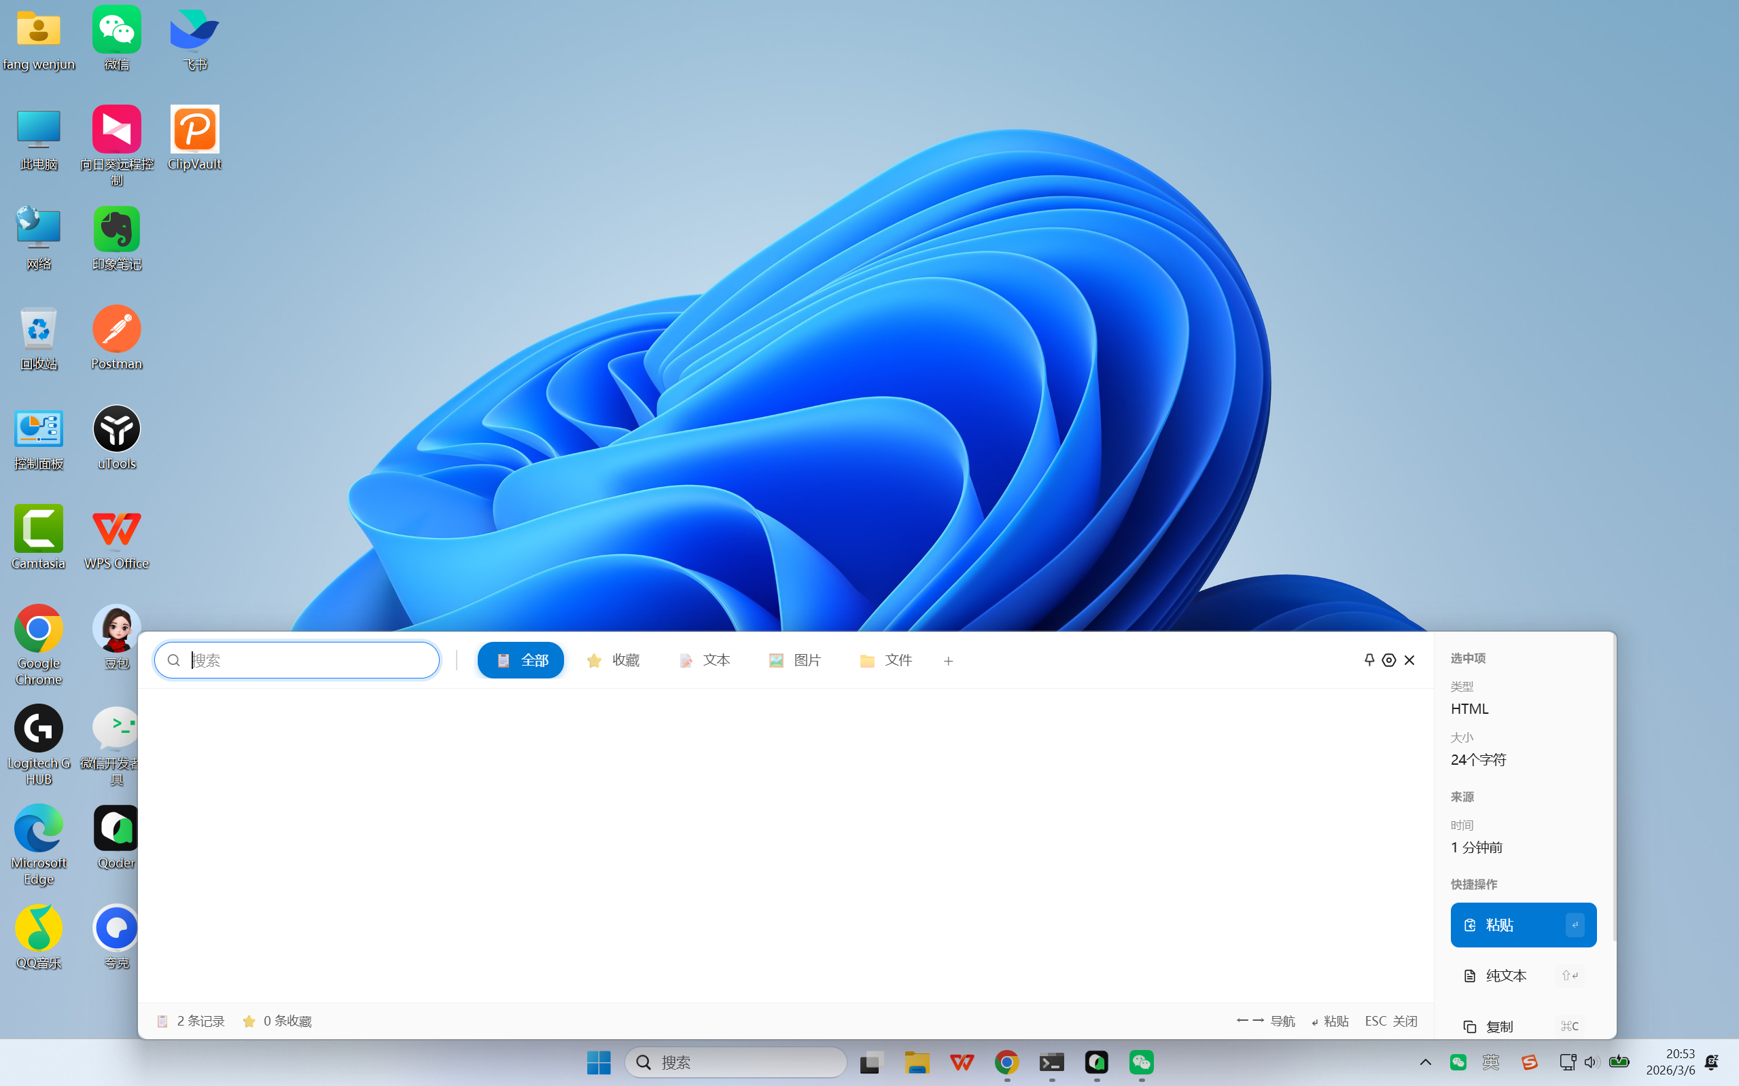Select the 文件 files tab
1739x1086 pixels.
click(886, 660)
